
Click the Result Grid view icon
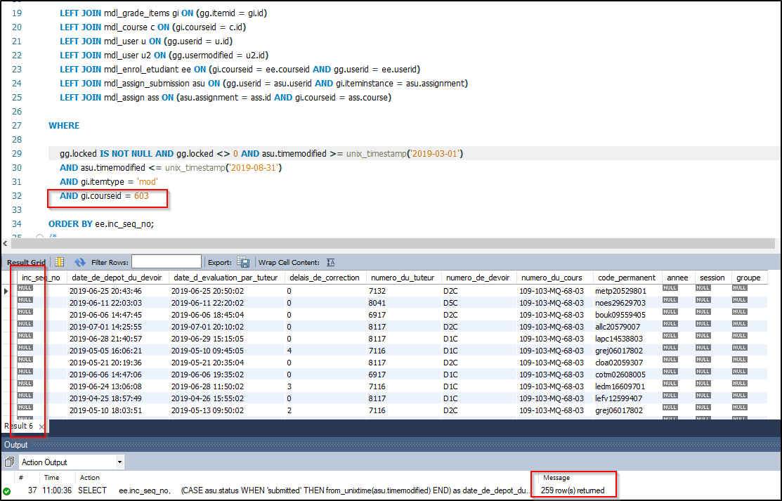point(60,262)
